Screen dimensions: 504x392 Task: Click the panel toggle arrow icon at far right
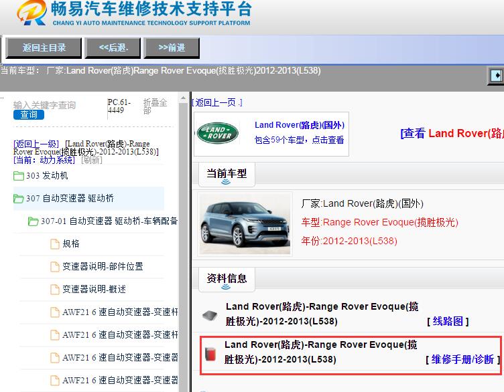tap(497, 76)
